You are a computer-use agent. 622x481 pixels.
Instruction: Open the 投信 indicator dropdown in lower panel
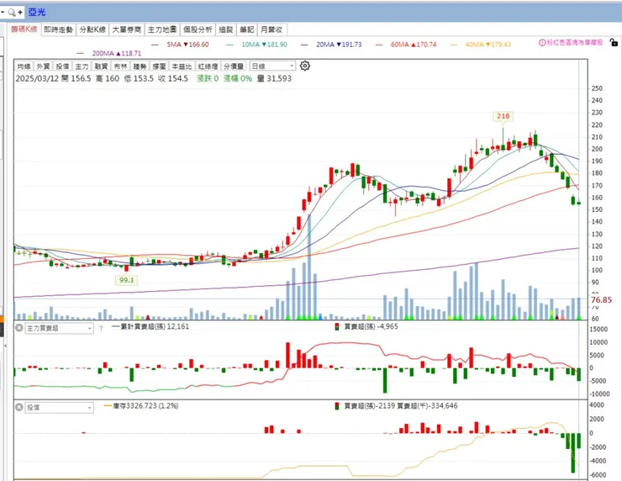pyautogui.click(x=60, y=408)
